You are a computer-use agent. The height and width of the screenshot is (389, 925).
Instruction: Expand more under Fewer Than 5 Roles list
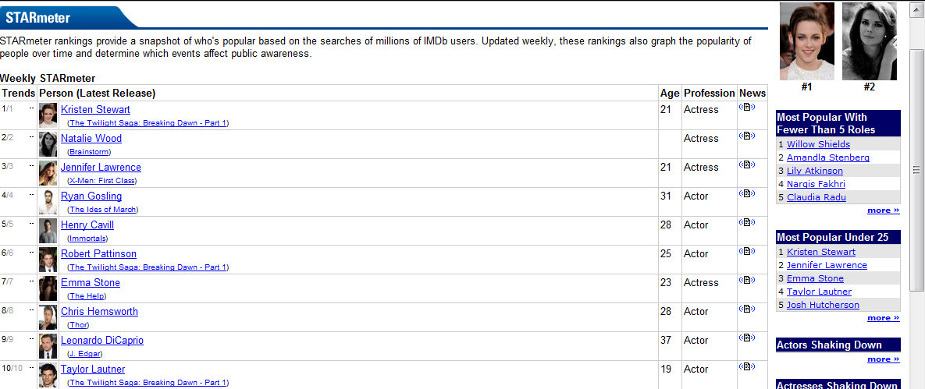pos(883,210)
